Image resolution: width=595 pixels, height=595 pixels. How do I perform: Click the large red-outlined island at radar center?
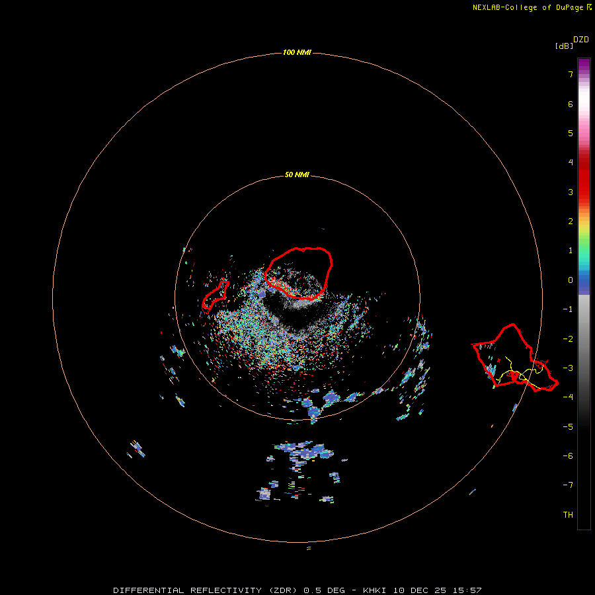[299, 273]
